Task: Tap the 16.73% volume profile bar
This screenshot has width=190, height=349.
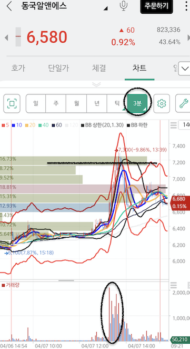Action: coord(73,160)
